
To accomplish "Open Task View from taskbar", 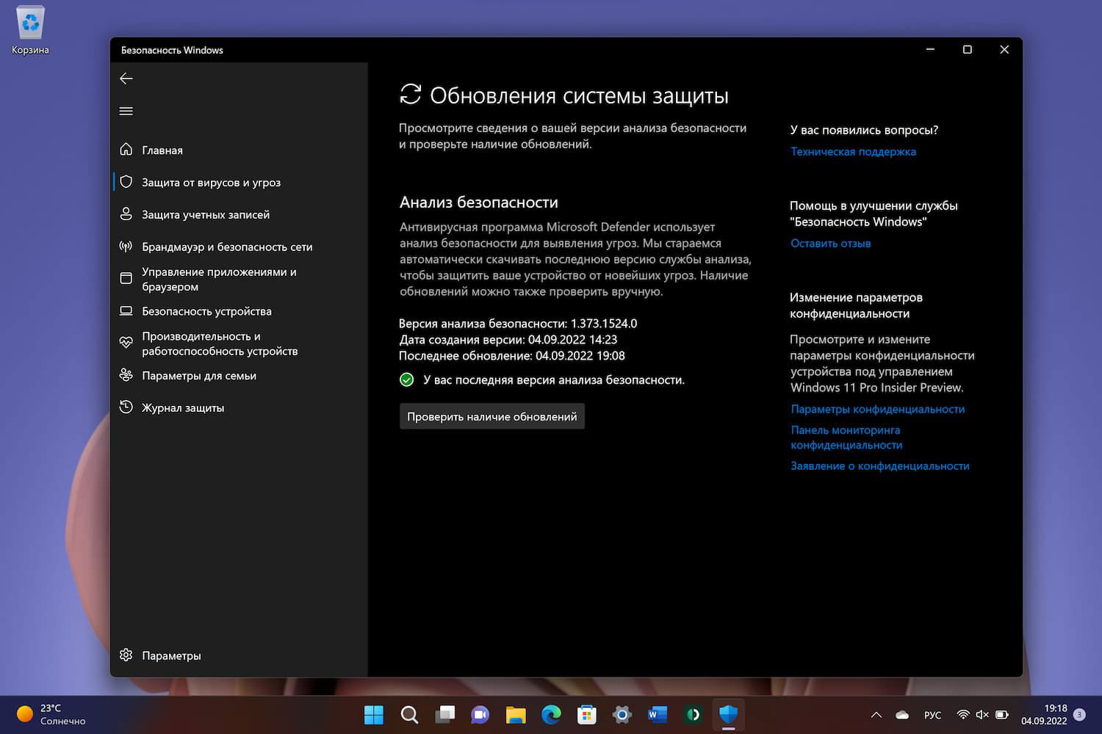I will click(444, 714).
